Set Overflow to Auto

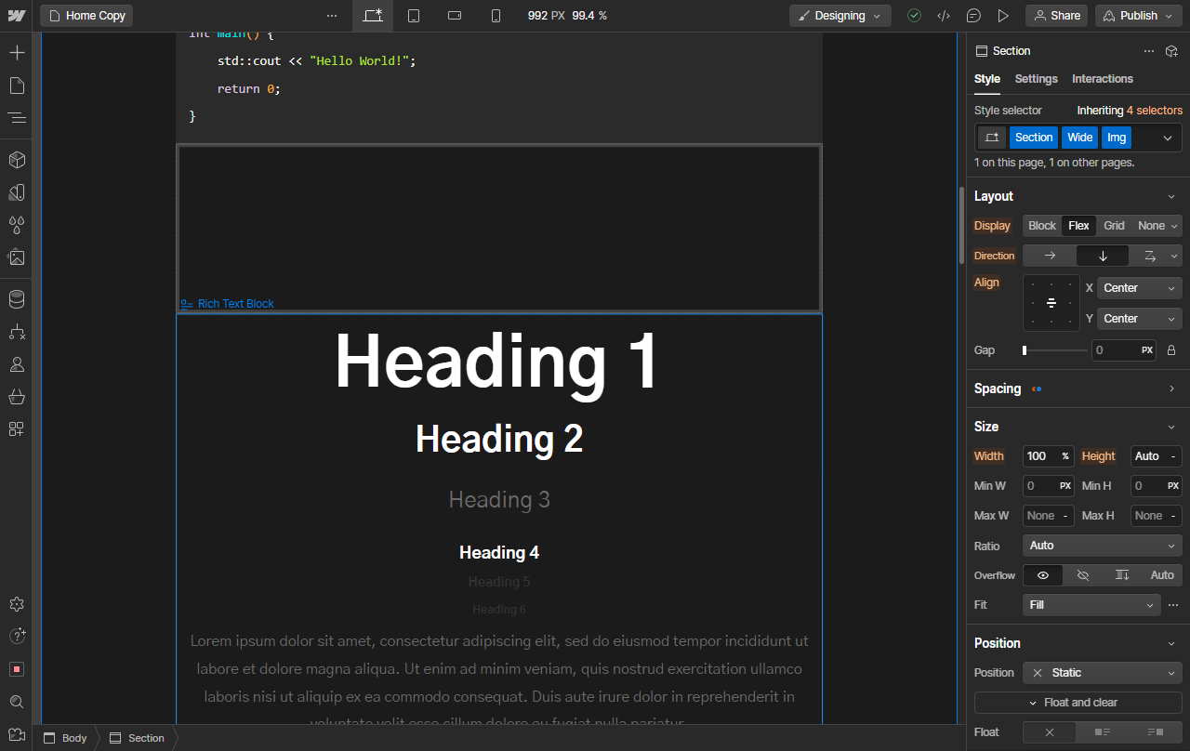click(x=1162, y=575)
